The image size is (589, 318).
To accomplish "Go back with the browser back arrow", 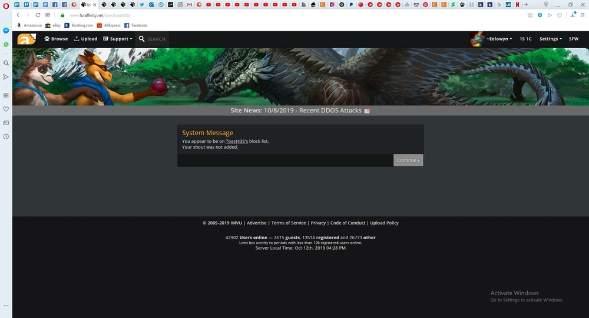I will tap(18, 15).
